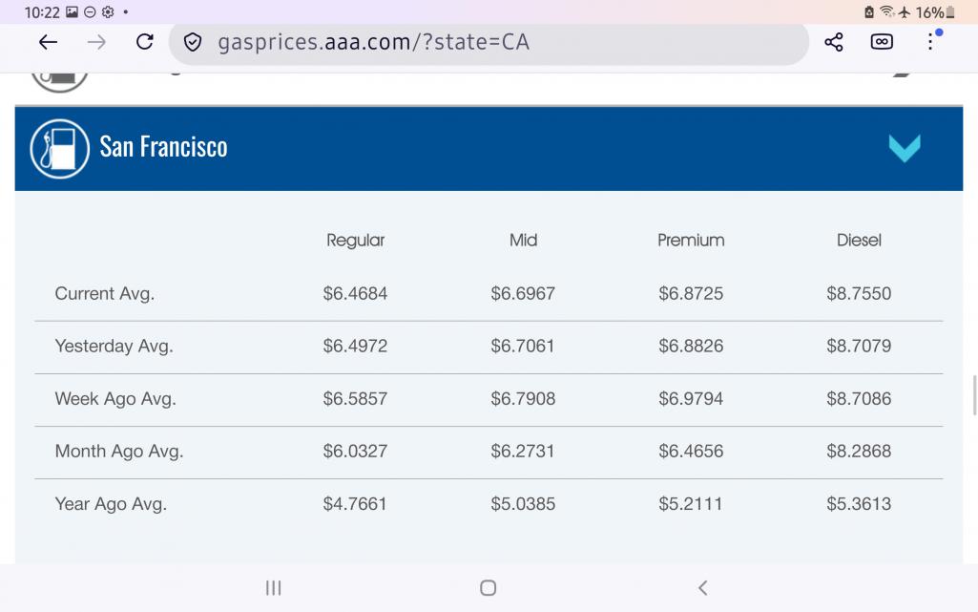The height and width of the screenshot is (612, 978).
Task: Tap the status bar clock showing 10:22
Action: click(42, 12)
